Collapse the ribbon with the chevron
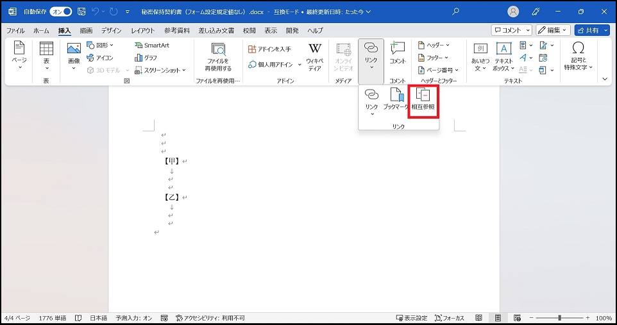Screen dimensions: 617x325 (605, 79)
